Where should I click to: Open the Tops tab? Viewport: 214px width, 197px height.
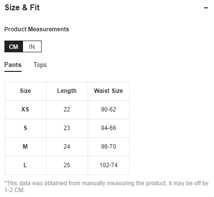coord(40,65)
